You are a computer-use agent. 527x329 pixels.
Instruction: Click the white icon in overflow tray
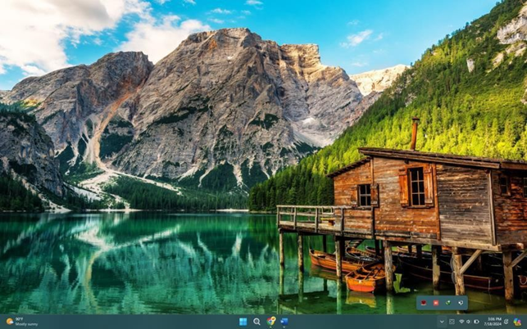(459, 303)
